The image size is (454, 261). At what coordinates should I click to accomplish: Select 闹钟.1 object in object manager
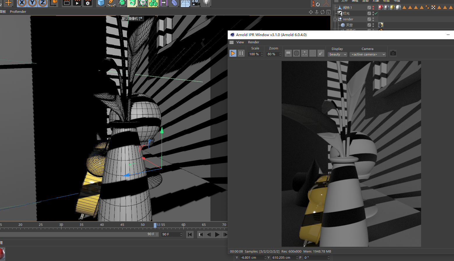click(x=347, y=8)
